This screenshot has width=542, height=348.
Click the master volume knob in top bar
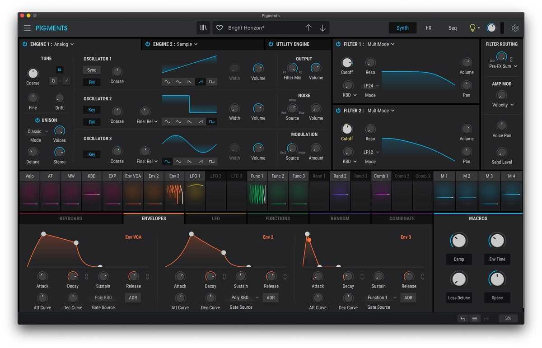(491, 28)
